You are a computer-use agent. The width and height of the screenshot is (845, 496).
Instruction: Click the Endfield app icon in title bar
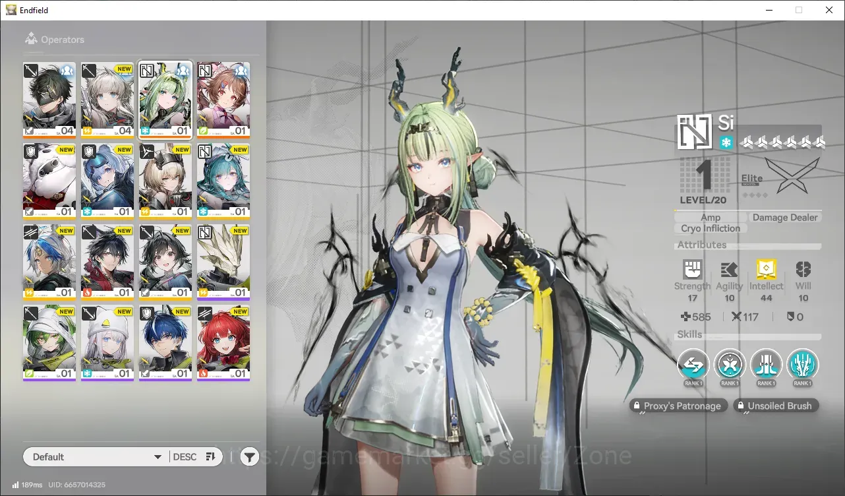click(x=11, y=10)
